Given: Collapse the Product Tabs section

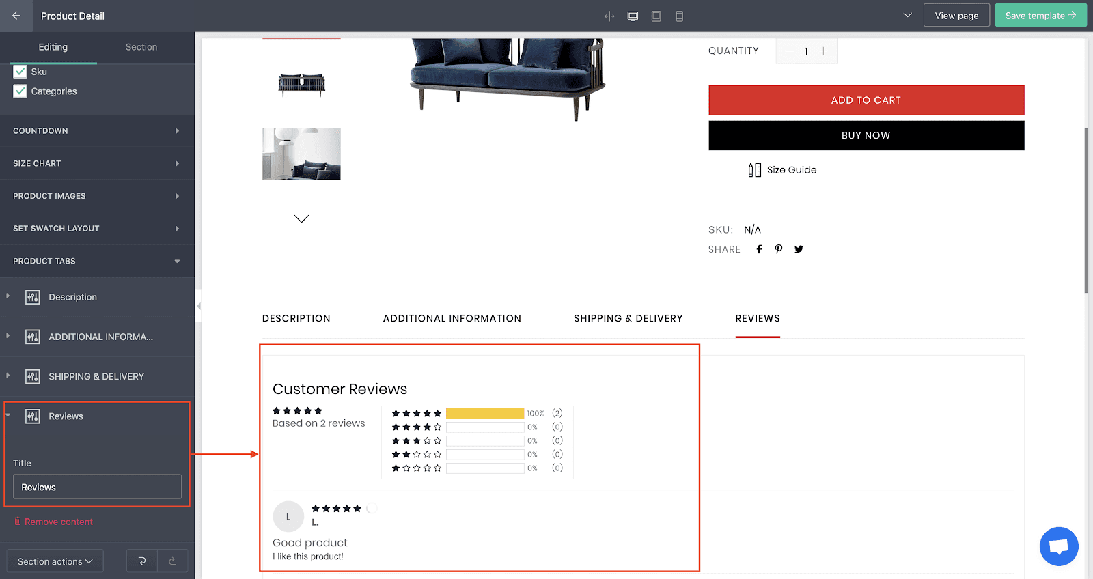Looking at the screenshot, I should point(97,261).
